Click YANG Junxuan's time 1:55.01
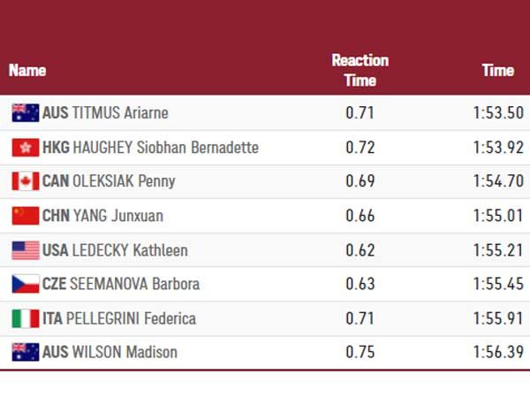530x398 pixels. (x=498, y=216)
